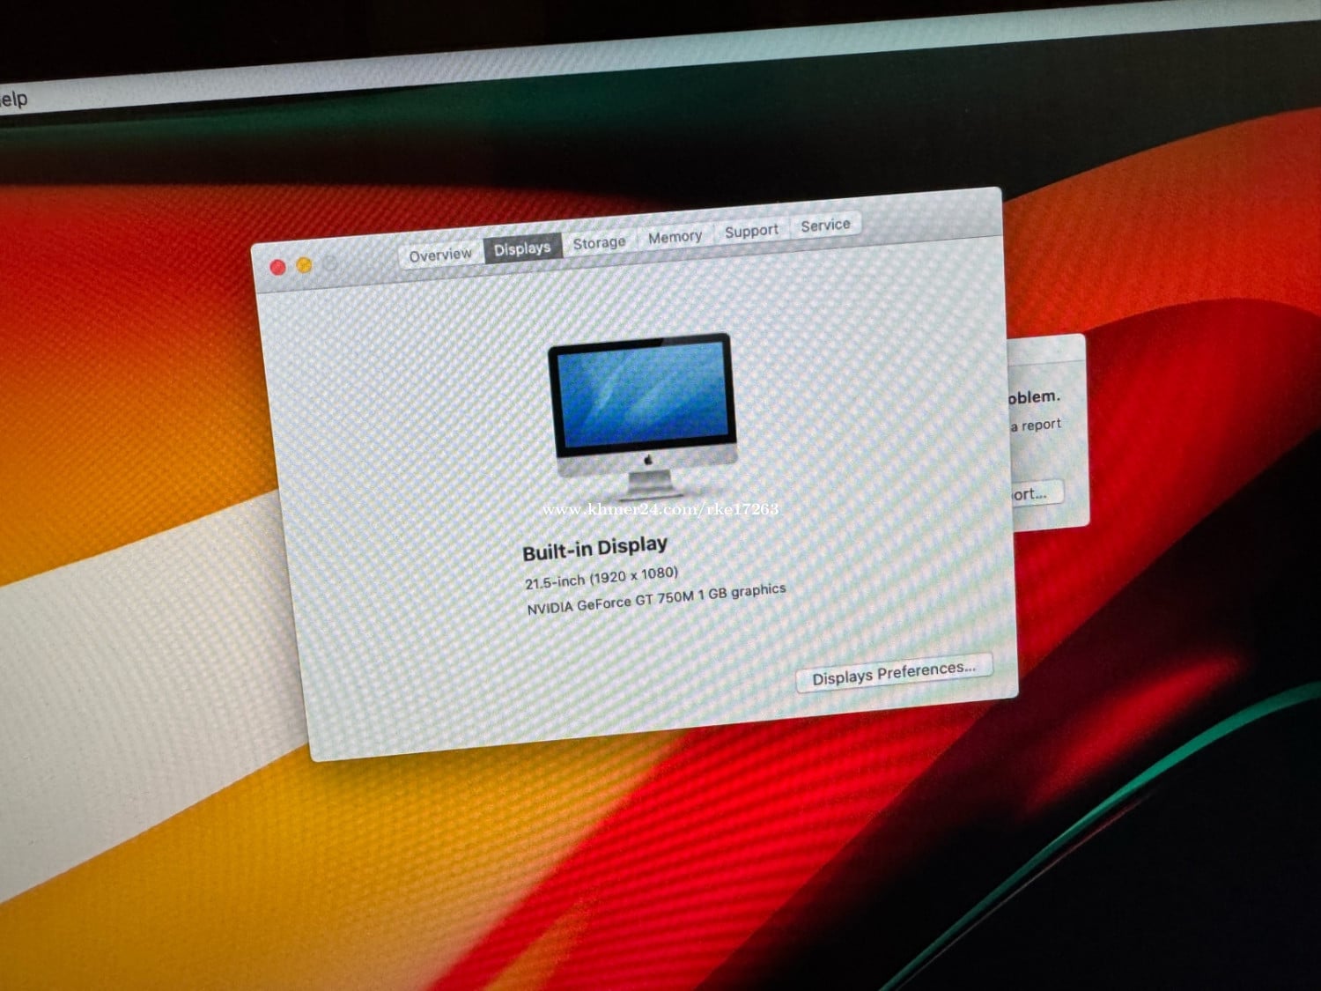Select the Displays tab
The image size is (1321, 991).
521,248
